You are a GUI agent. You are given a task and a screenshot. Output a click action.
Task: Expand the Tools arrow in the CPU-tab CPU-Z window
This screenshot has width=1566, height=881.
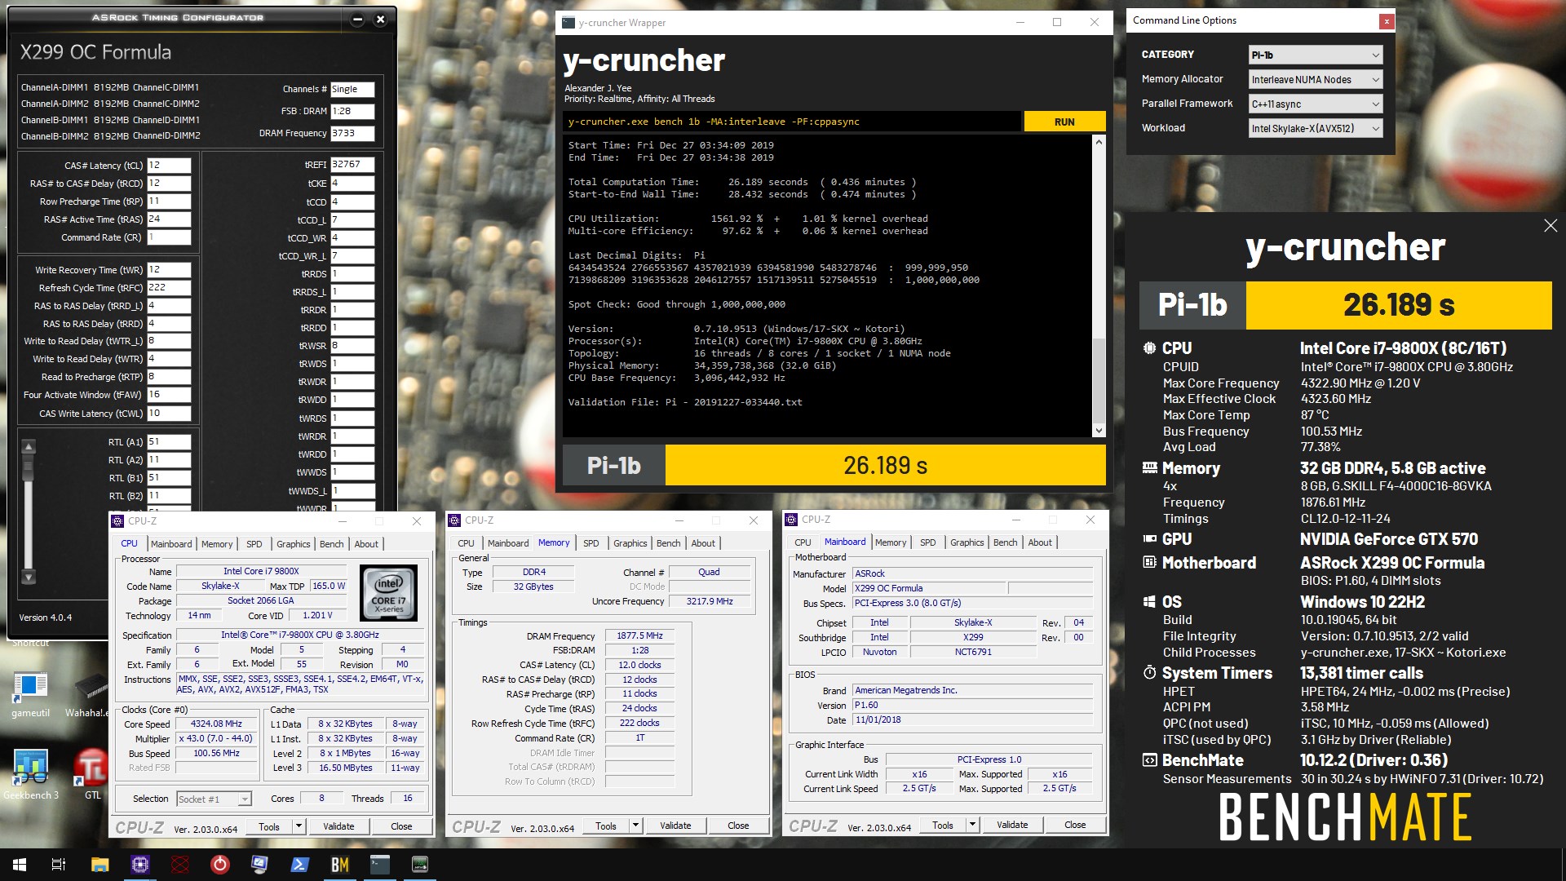[x=299, y=826]
